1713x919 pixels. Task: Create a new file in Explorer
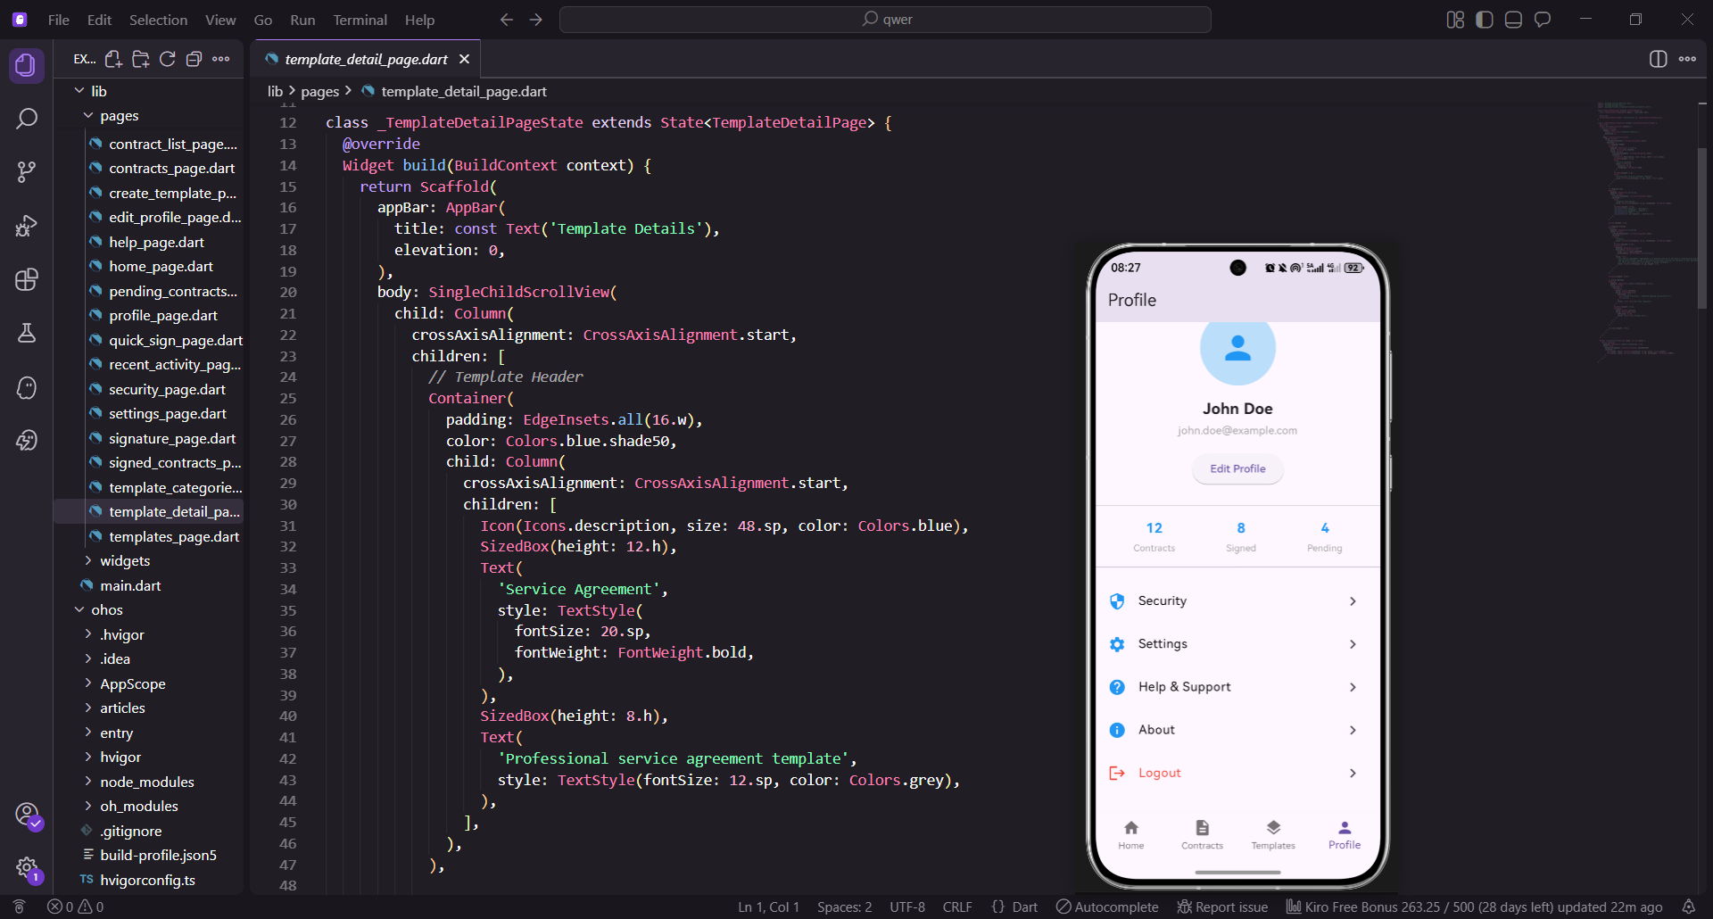click(x=113, y=59)
